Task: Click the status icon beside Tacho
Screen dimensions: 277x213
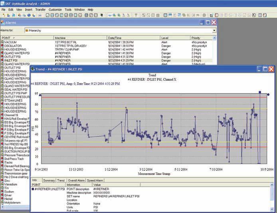Action: click(2, 162)
